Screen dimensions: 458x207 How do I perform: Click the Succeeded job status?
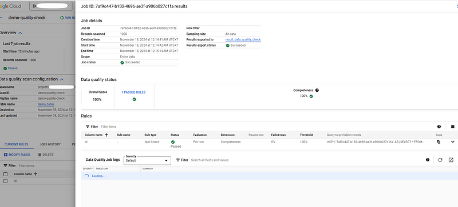[x=131, y=62]
